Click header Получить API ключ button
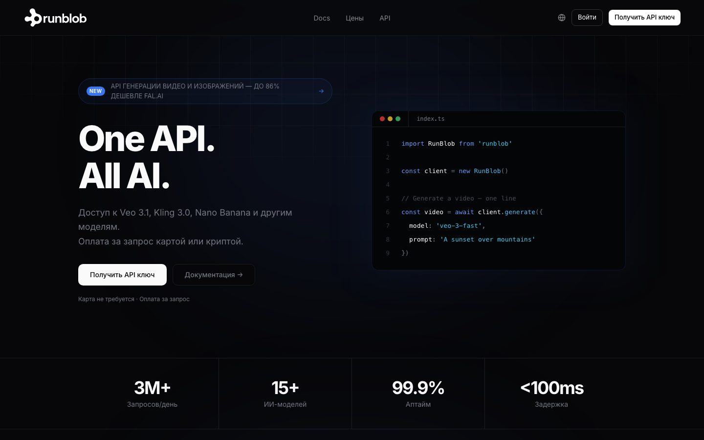This screenshot has width=704, height=440. (x=644, y=18)
